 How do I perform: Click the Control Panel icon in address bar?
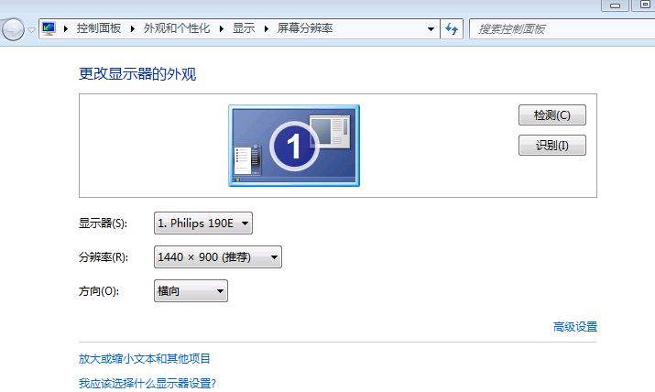click(x=49, y=28)
